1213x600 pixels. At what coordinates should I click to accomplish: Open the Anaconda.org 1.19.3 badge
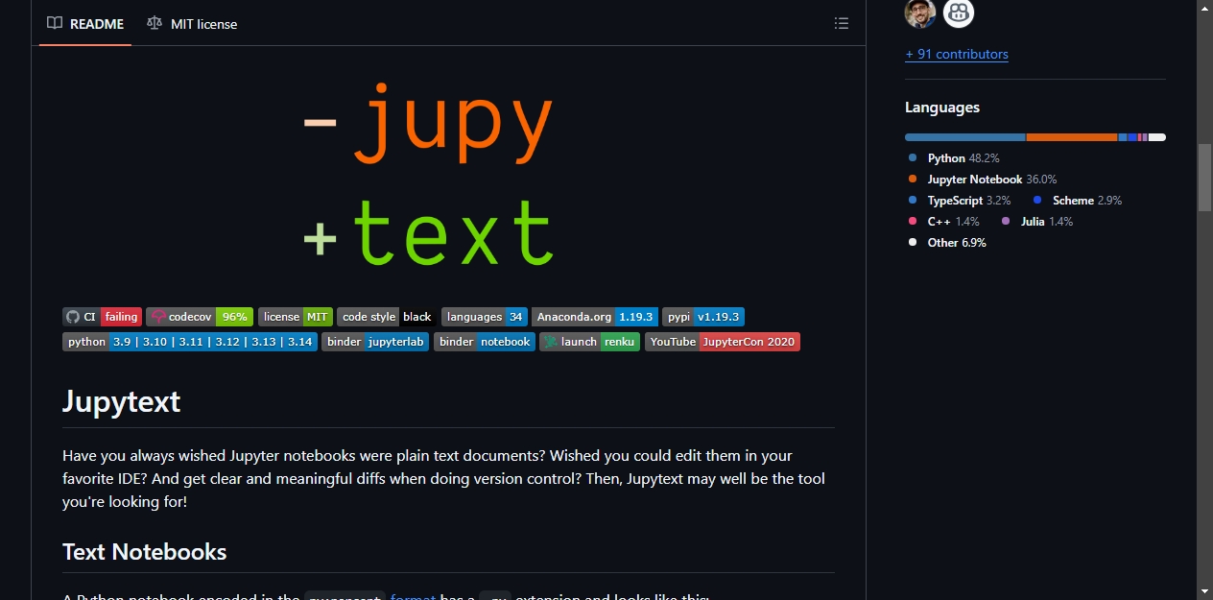pyautogui.click(x=595, y=317)
